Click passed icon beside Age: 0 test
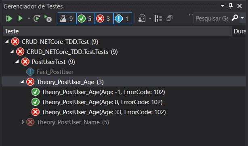Screen dimensions: 248x146 point(36,102)
